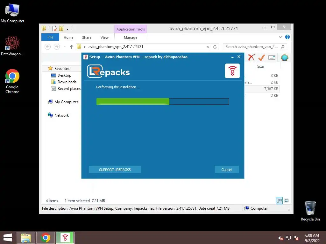Expand the ribbon with the chevron
The width and height of the screenshot is (326, 244).
point(280,37)
